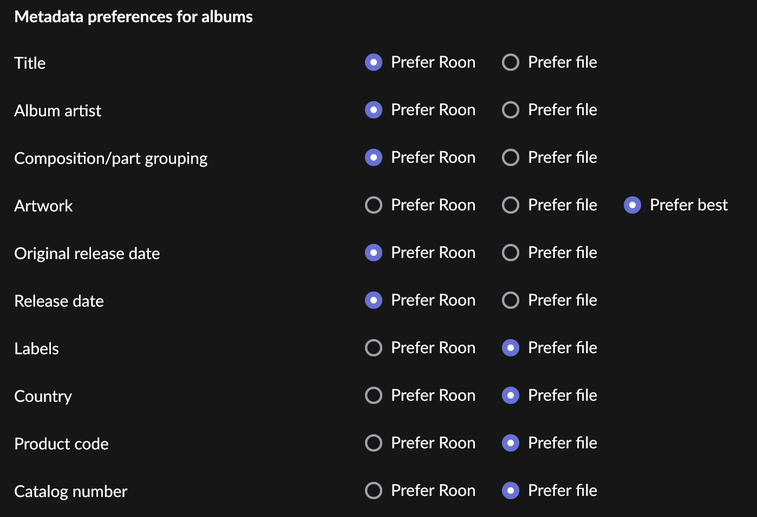
Task: Choose Prefer best for Artwork
Action: tap(632, 205)
